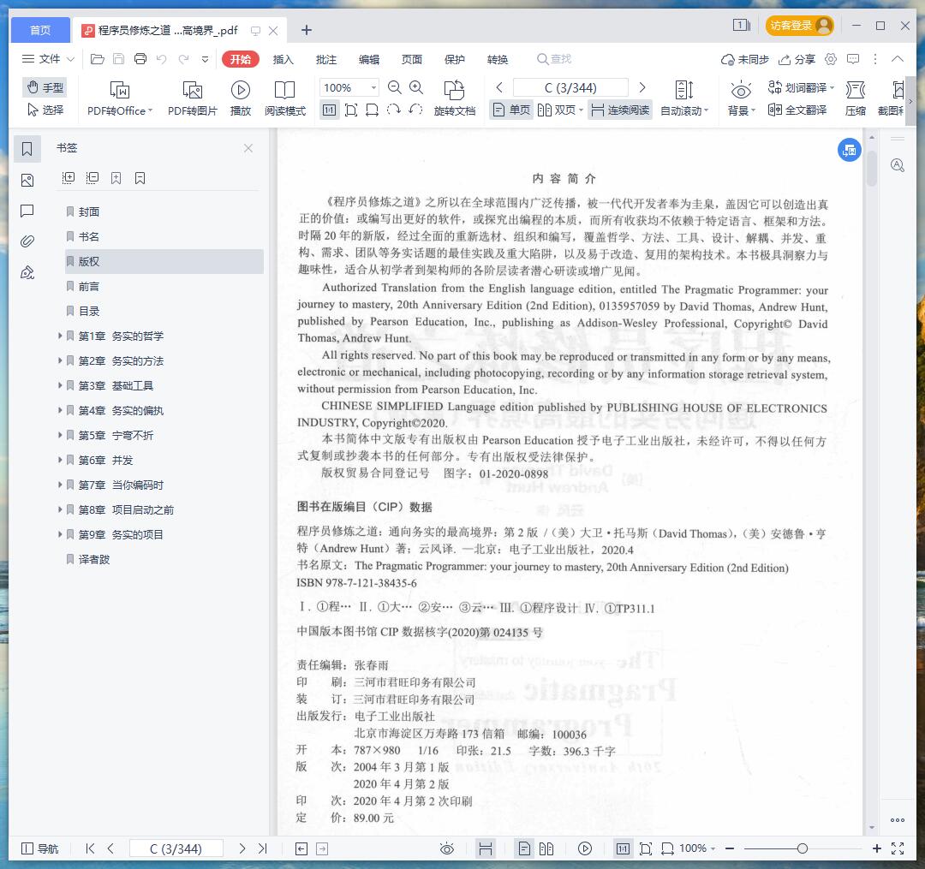
Task: Jump to the first page
Action: (x=90, y=848)
